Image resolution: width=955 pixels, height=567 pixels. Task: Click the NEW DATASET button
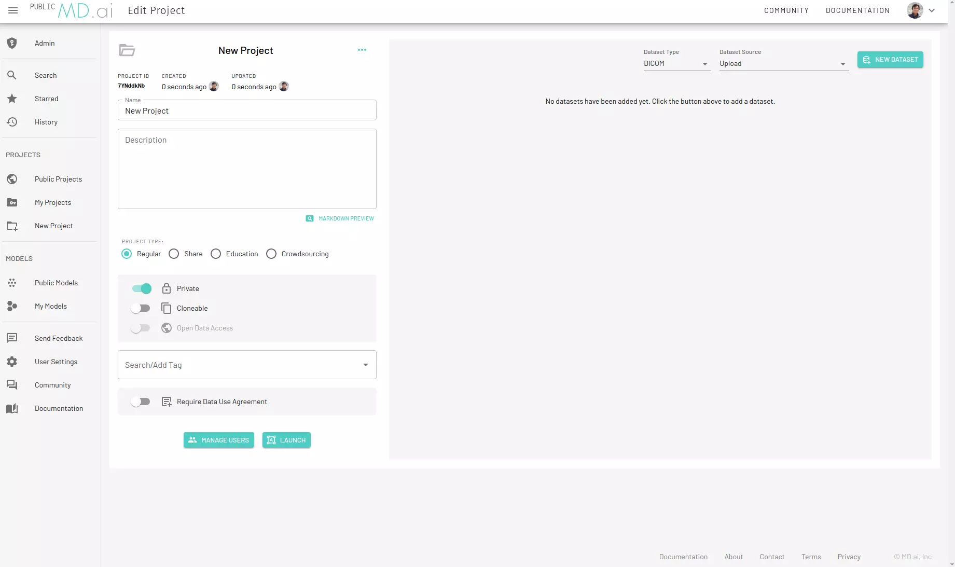[x=890, y=60]
